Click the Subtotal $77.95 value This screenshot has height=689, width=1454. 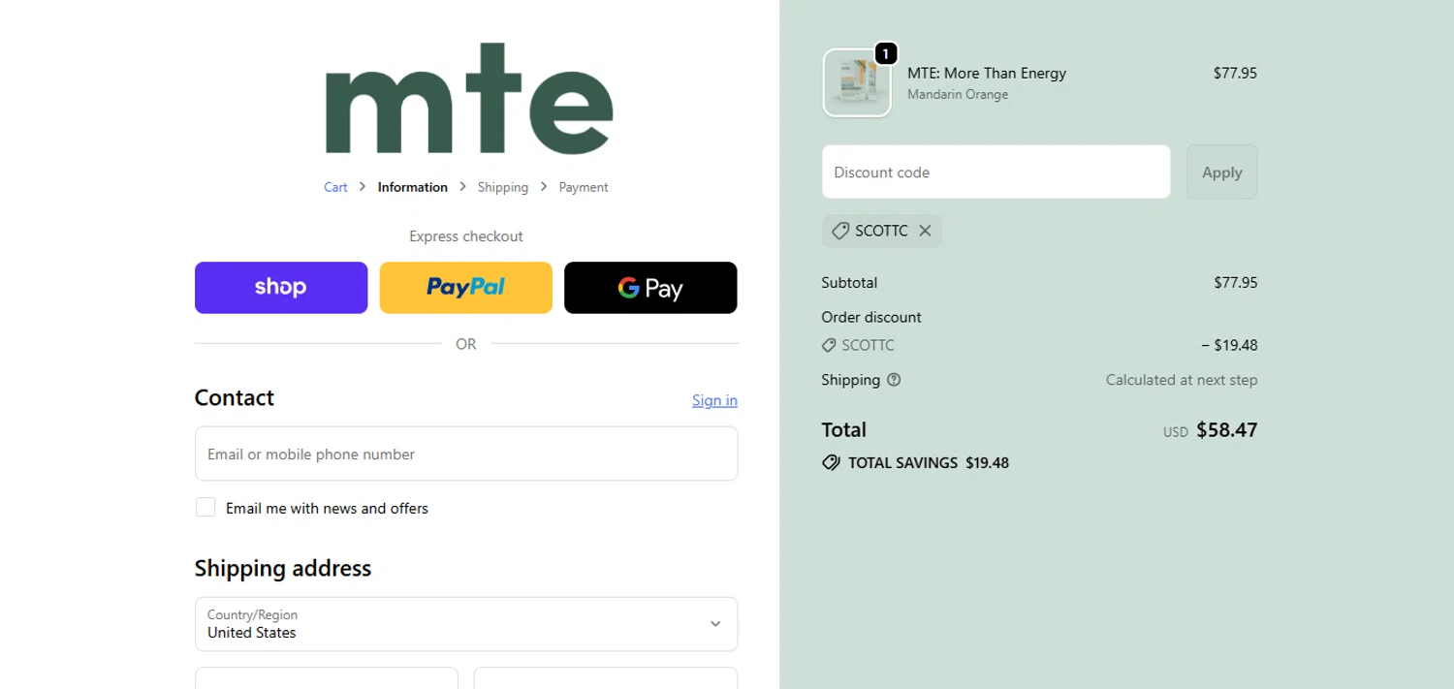coord(1236,283)
